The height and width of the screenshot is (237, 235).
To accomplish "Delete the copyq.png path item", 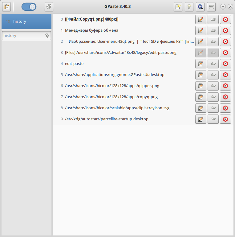I will [225, 97].
